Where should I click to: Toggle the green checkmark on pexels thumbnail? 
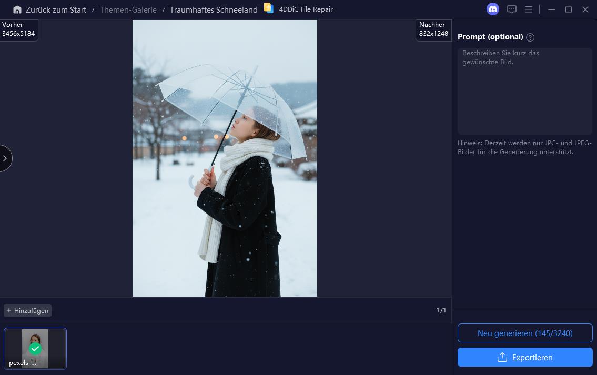click(35, 349)
